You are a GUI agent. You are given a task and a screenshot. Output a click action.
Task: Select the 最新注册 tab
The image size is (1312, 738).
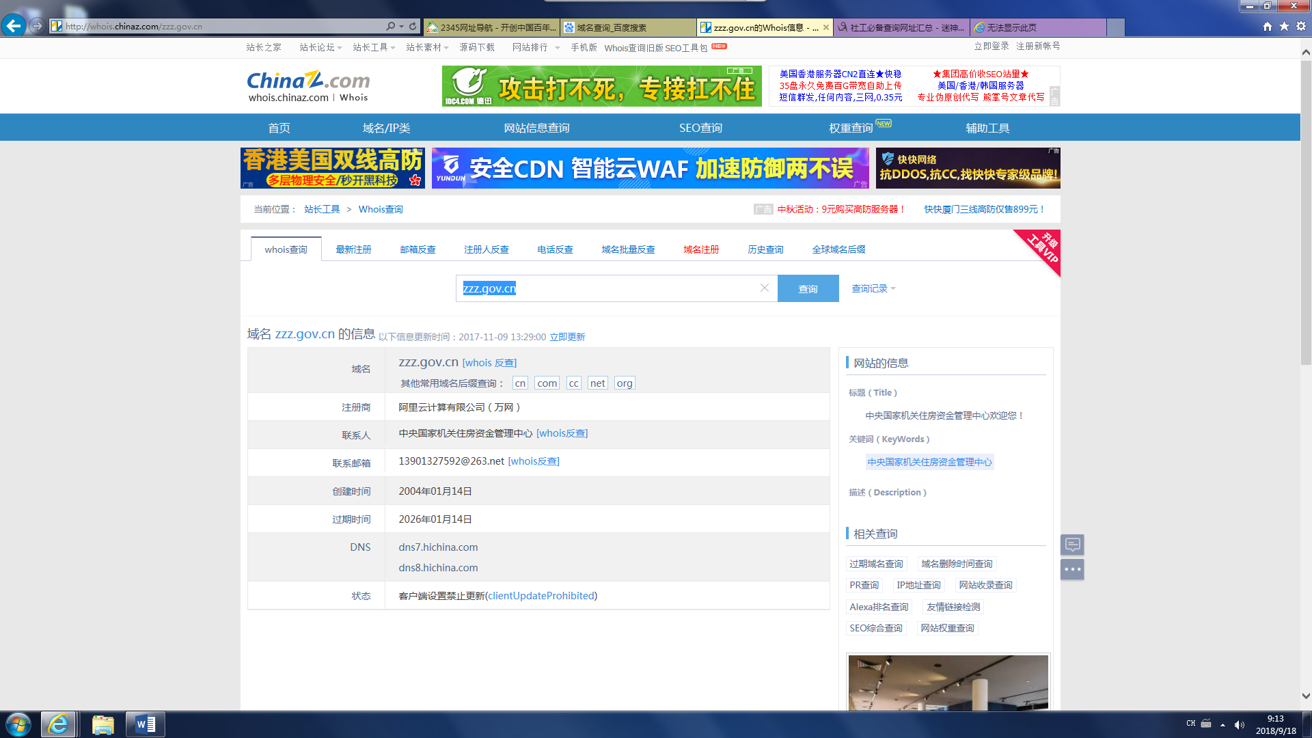pos(353,249)
